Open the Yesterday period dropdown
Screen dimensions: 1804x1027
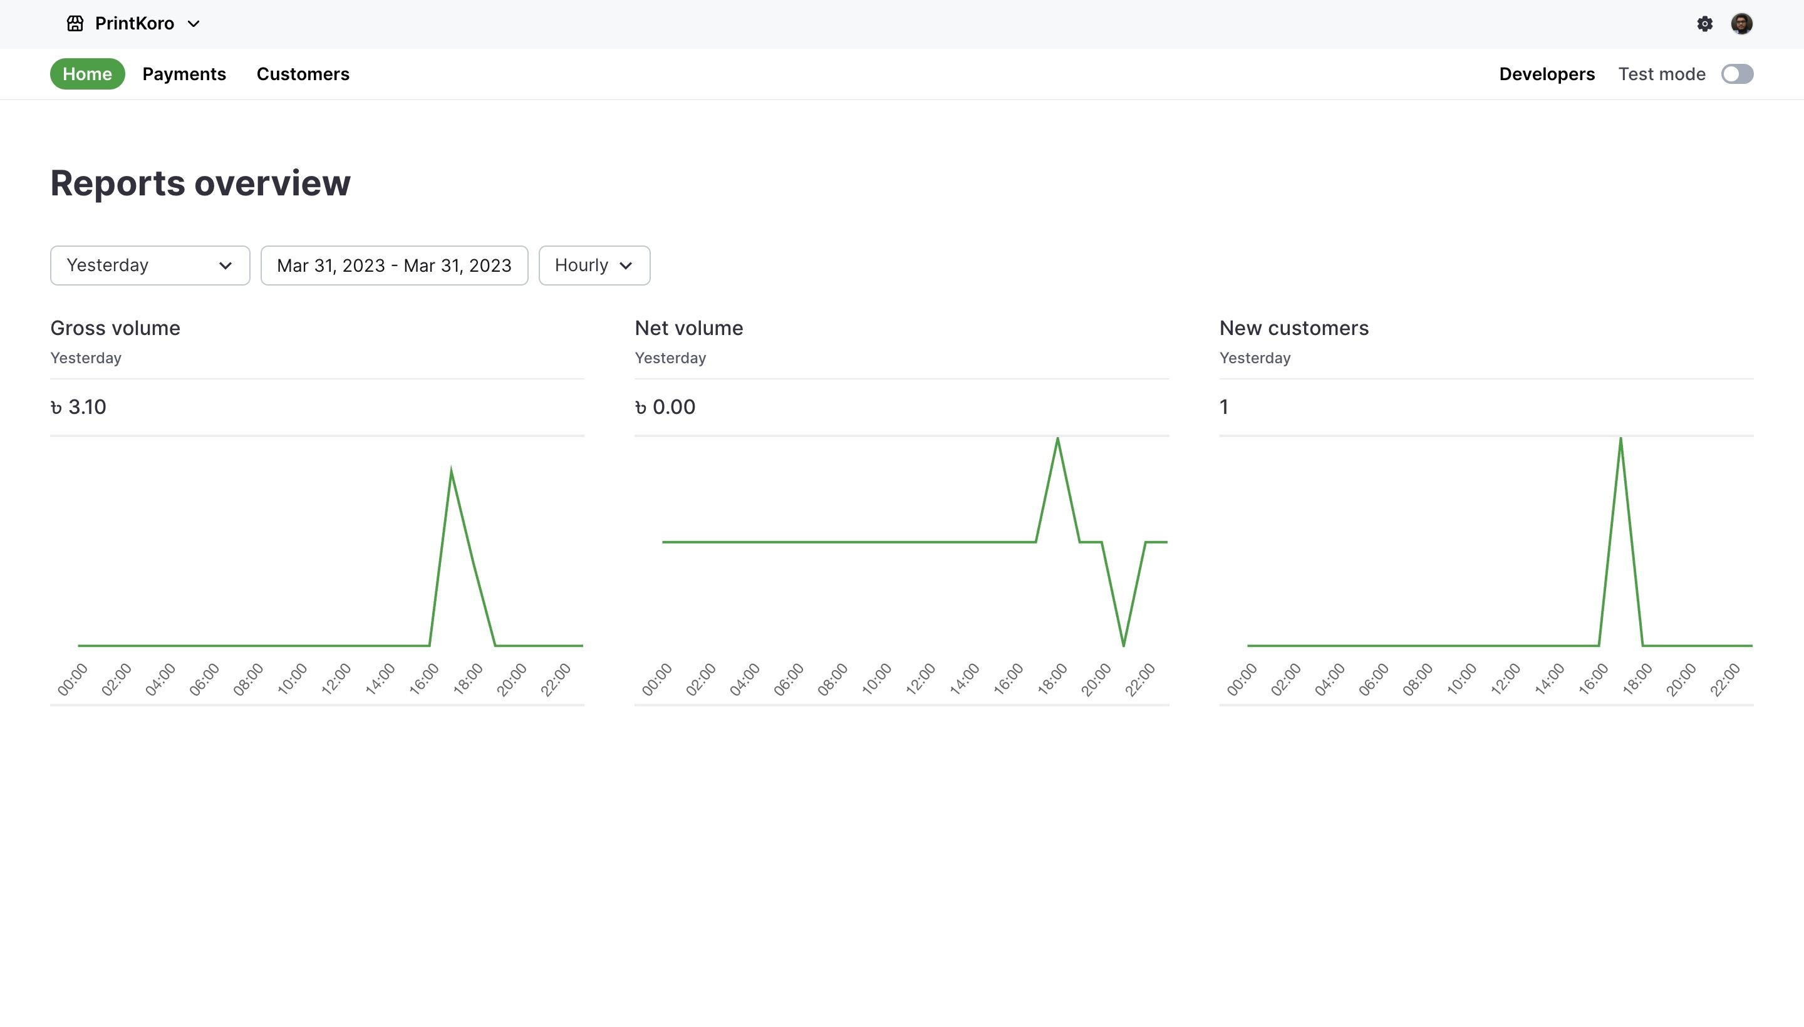(x=149, y=266)
